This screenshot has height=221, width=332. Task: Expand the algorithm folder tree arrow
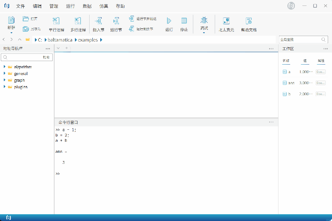point(5,67)
